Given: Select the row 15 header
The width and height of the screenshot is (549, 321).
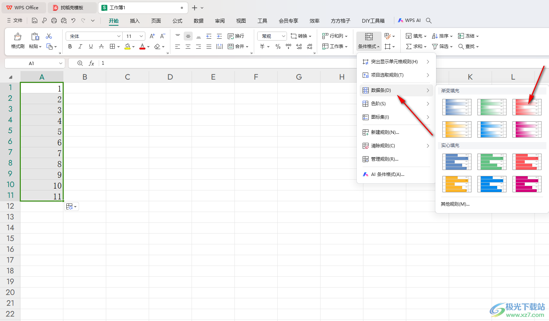Looking at the screenshot, I should 10,238.
